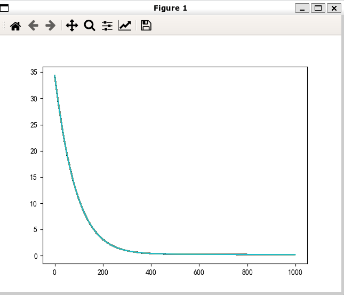
Task: Click the y-axis tick label 15
Action: click(x=34, y=177)
